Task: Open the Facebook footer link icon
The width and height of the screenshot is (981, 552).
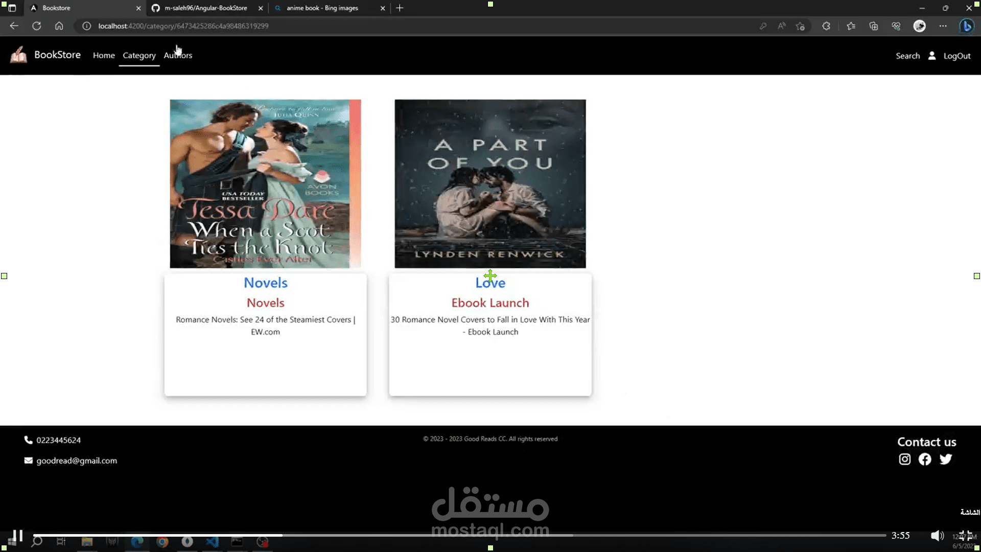Action: (925, 459)
